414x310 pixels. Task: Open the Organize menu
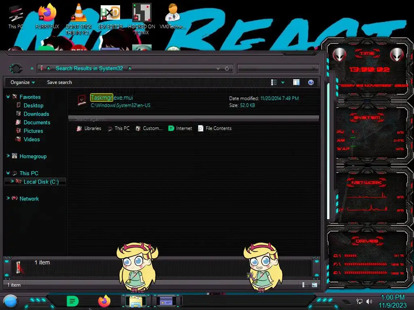pyautogui.click(x=23, y=82)
